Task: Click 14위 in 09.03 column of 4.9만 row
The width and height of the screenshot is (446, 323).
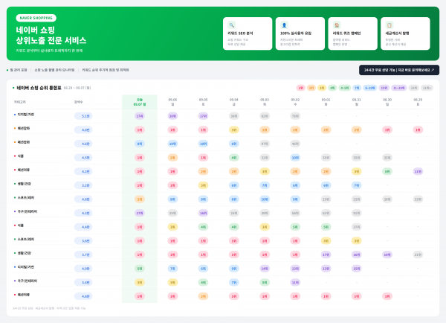Action: click(265, 269)
